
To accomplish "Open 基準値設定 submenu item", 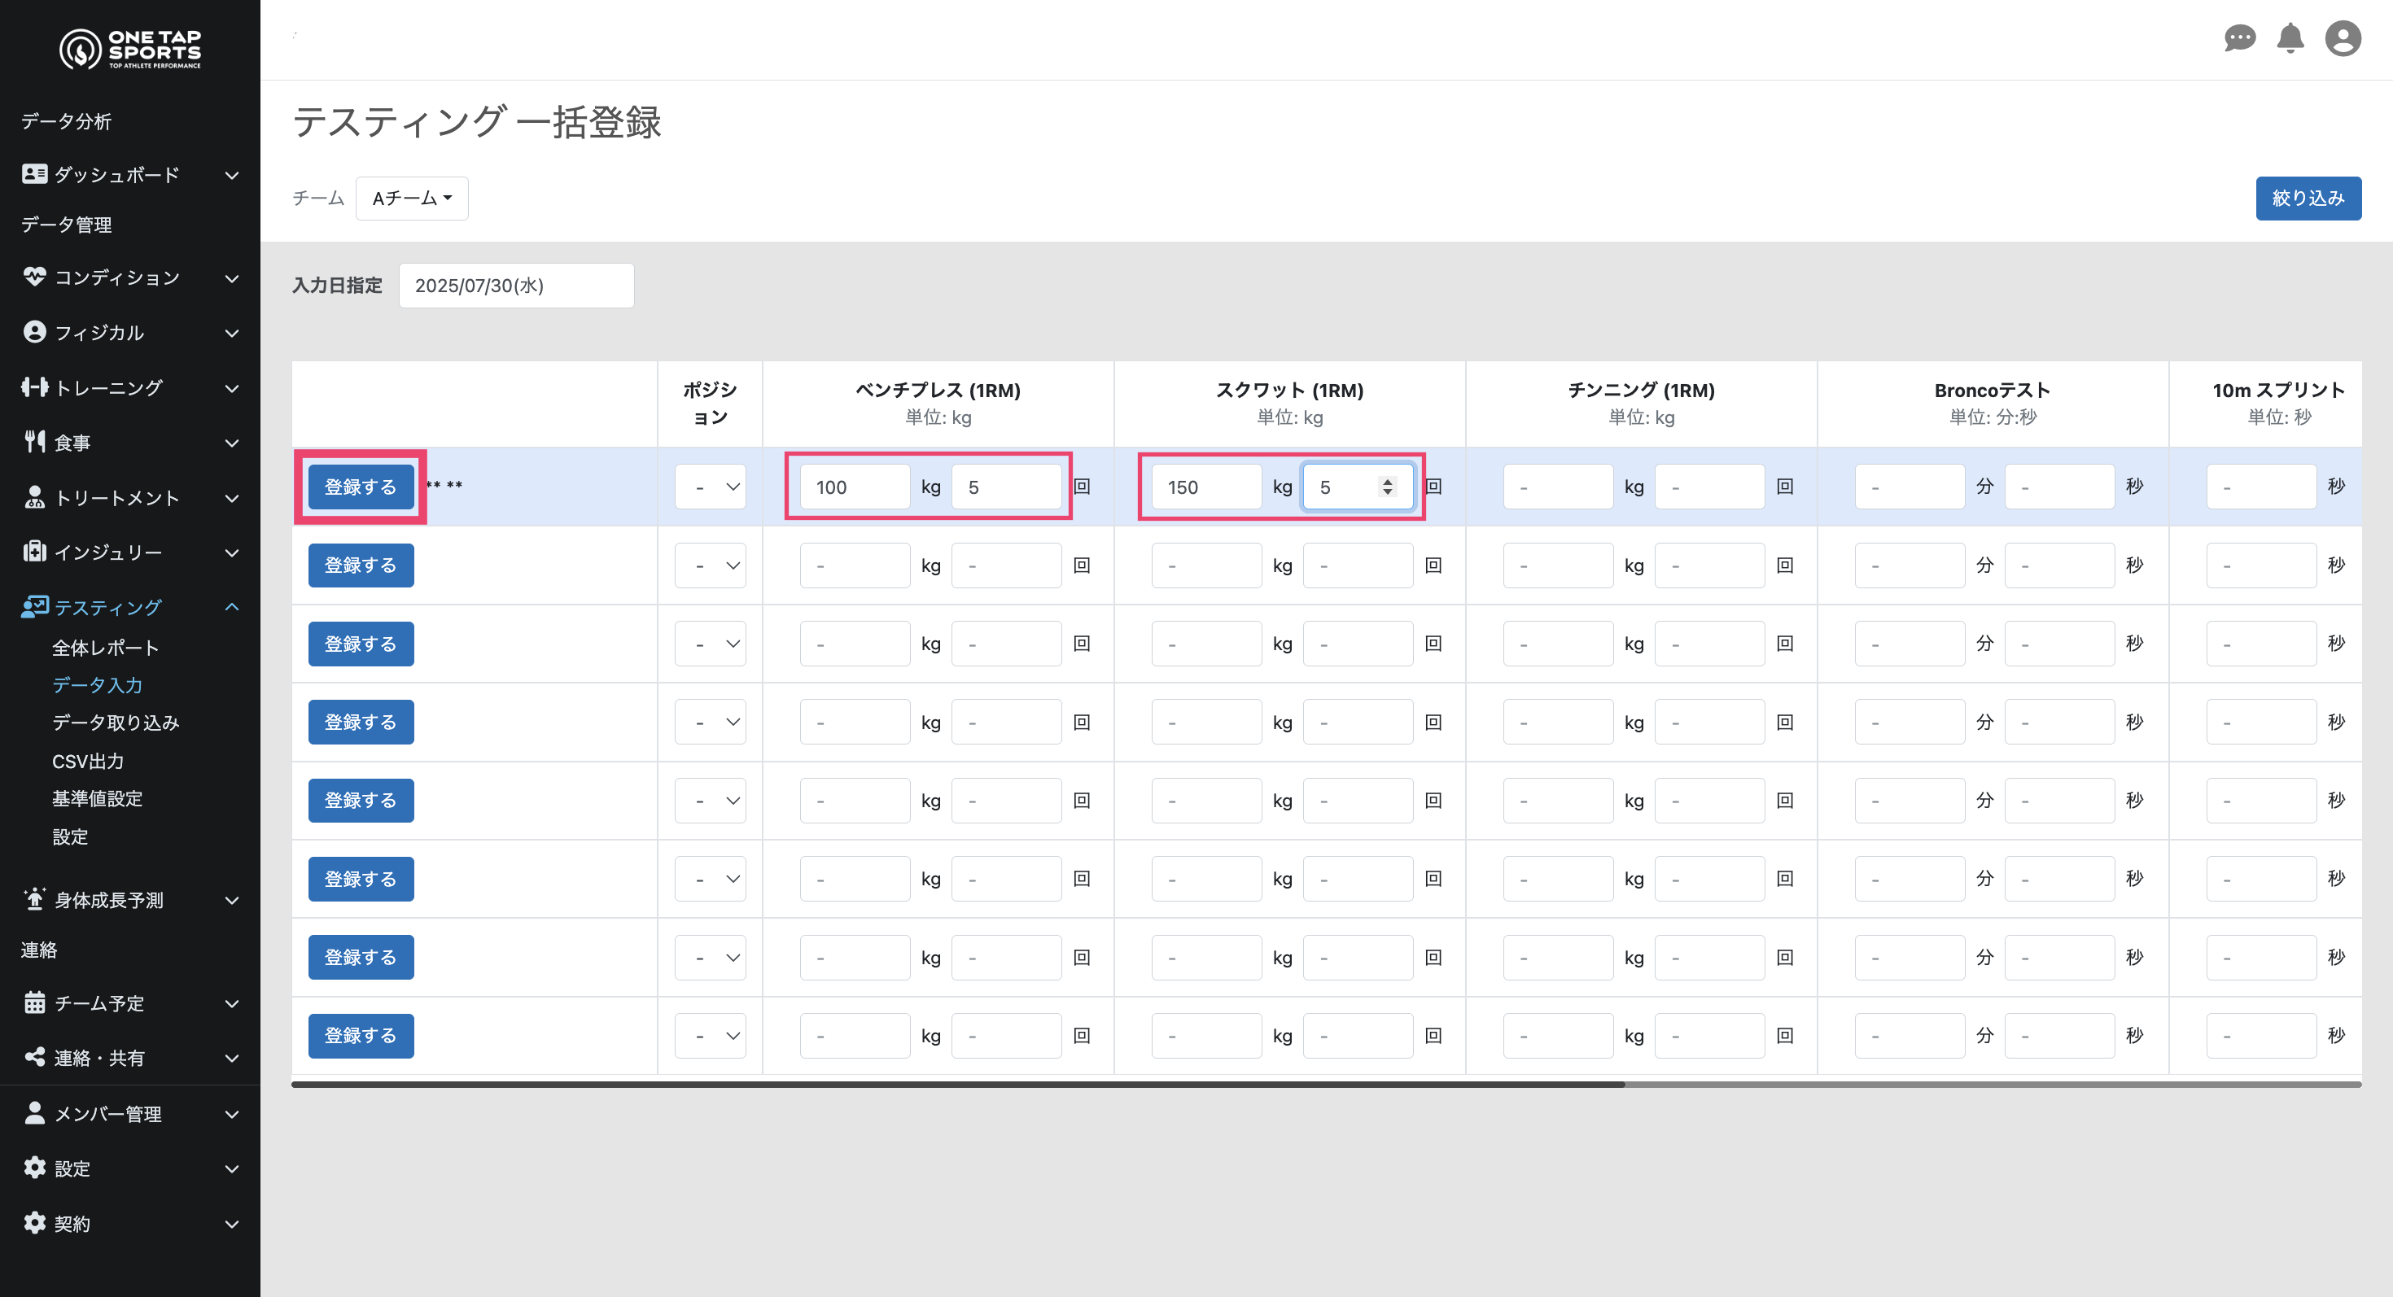I will (x=98, y=798).
